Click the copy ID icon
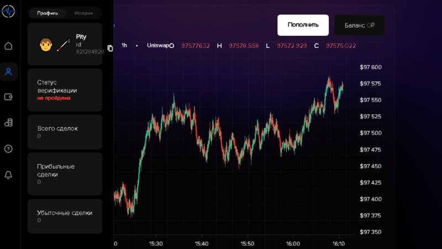This screenshot has height=249, width=442. point(110,48)
